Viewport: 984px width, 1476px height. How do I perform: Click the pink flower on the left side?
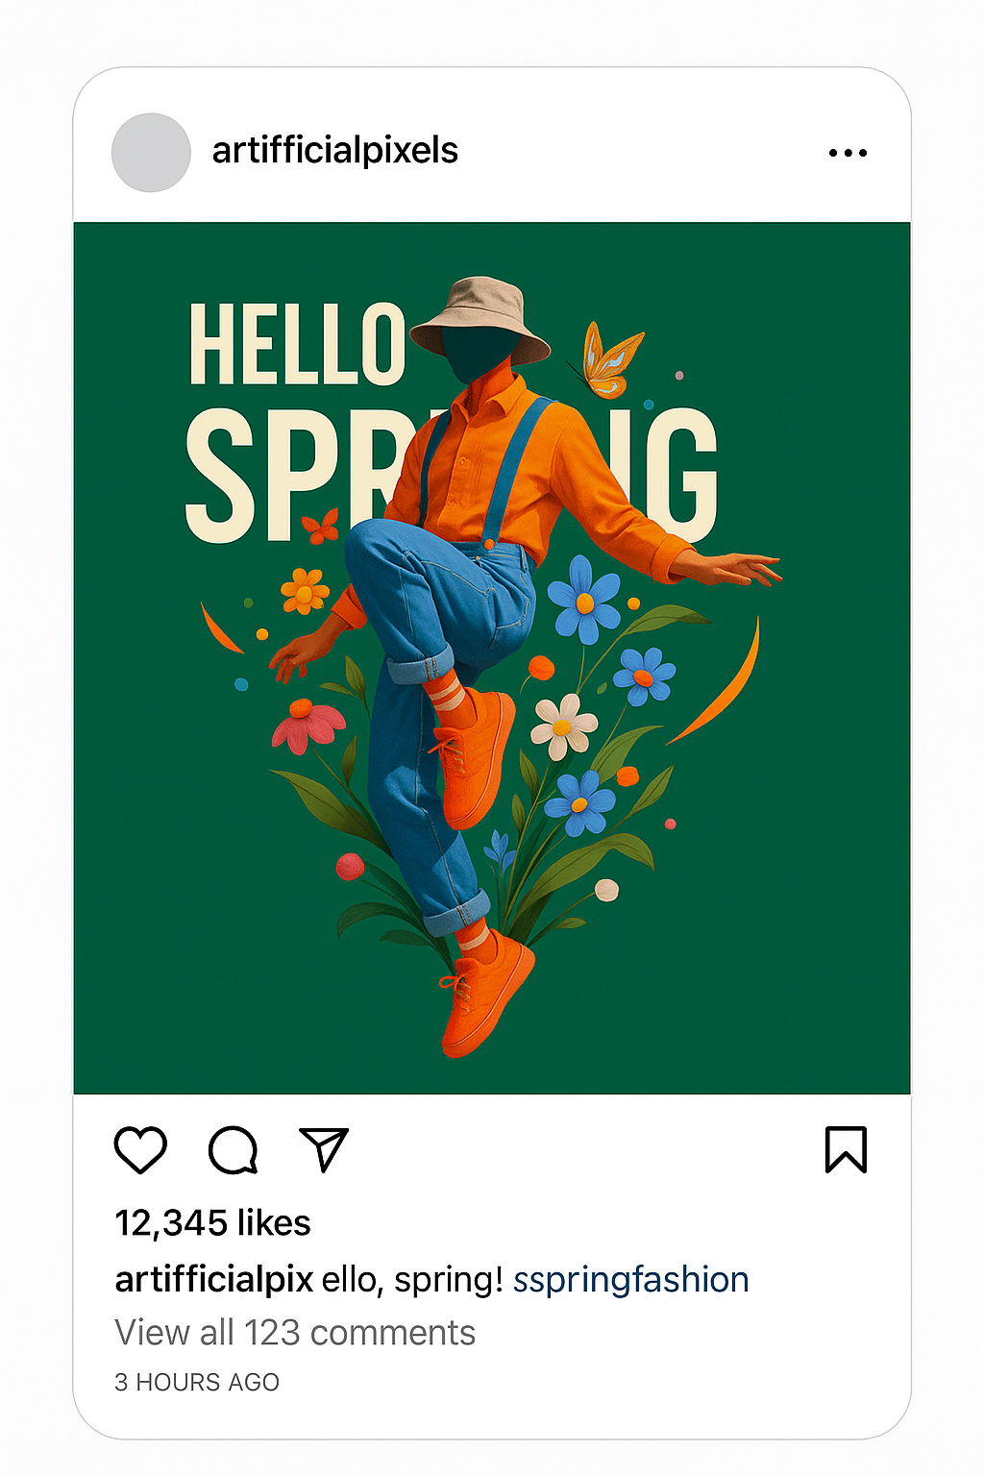pyautogui.click(x=307, y=726)
